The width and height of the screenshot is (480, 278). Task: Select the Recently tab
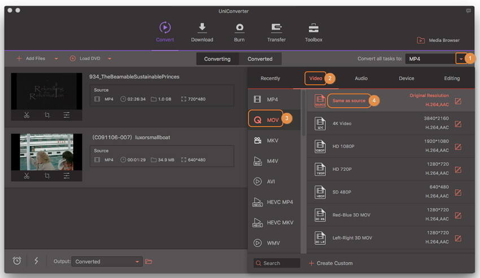270,78
